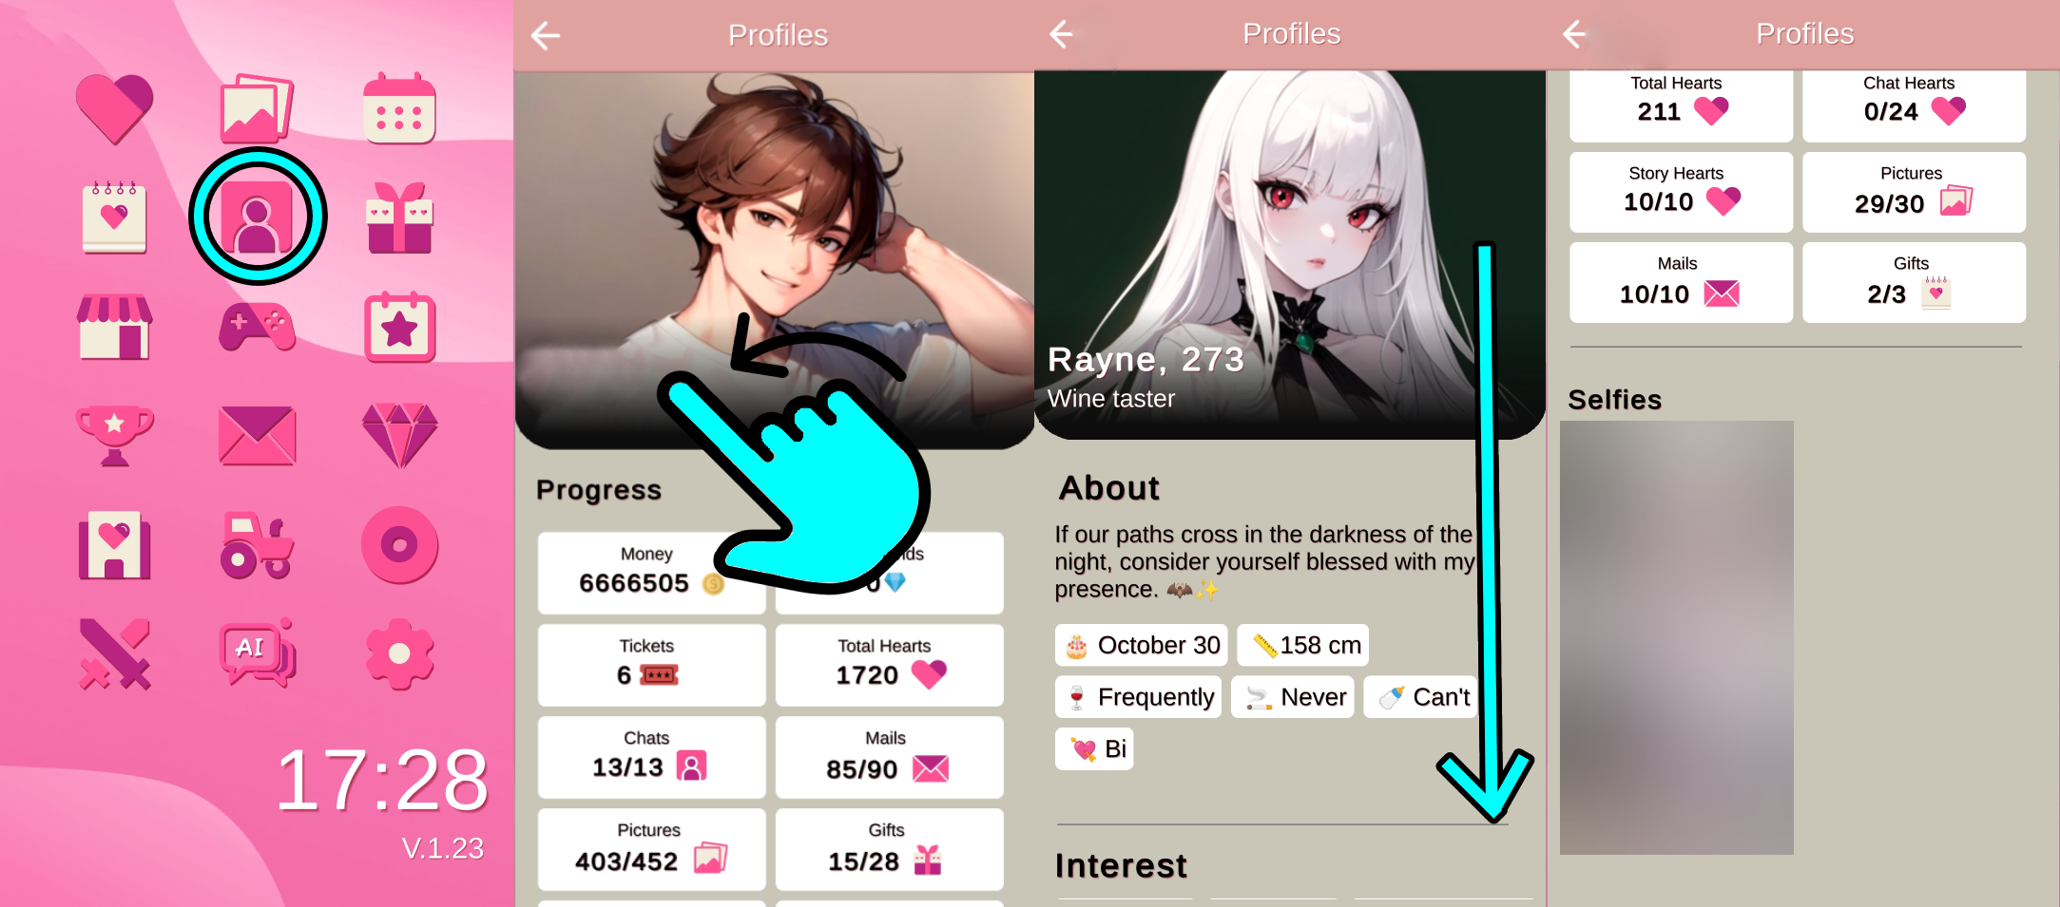Open the settings gear icon
2060x907 pixels.
pyautogui.click(x=399, y=653)
